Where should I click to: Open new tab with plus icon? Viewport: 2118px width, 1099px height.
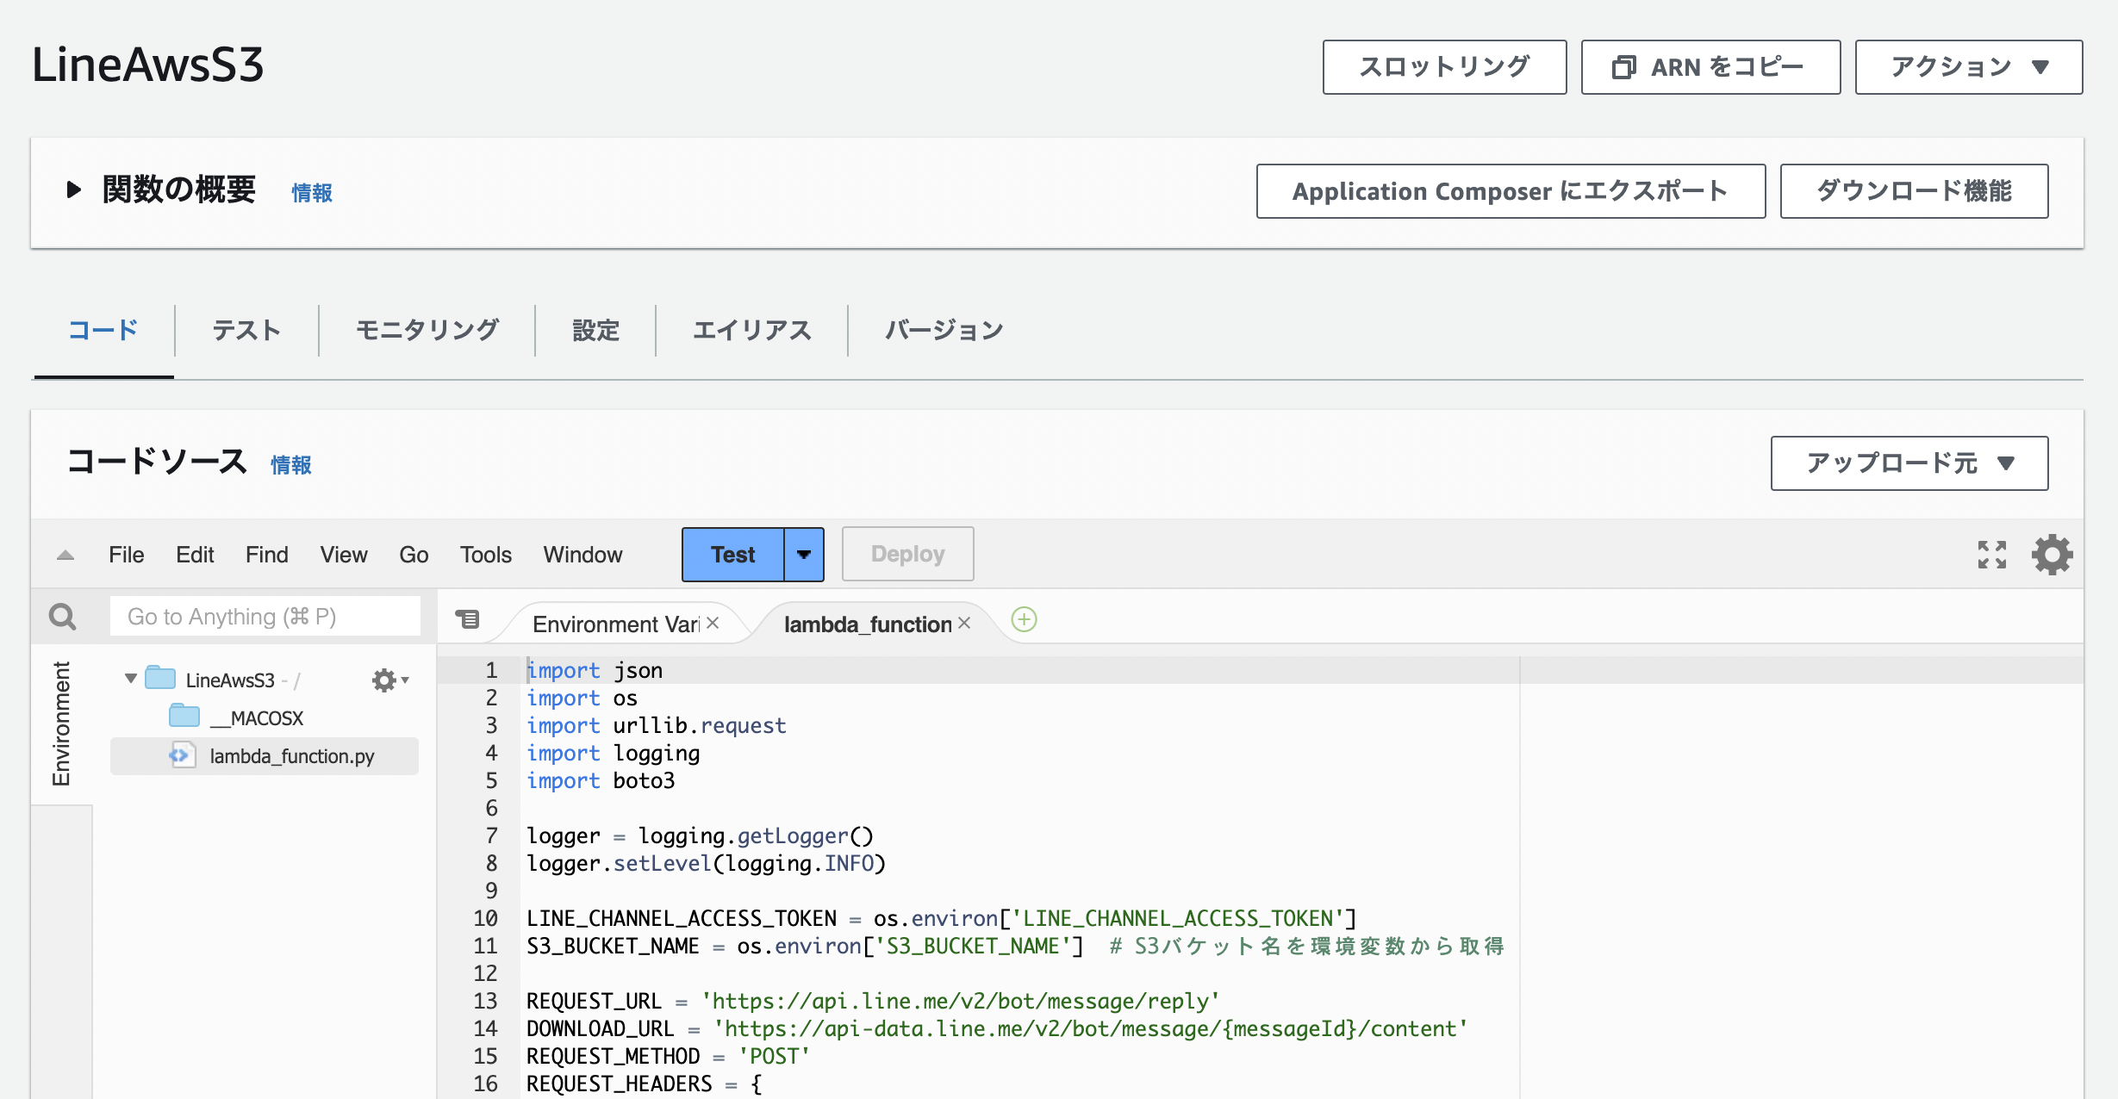(1024, 619)
